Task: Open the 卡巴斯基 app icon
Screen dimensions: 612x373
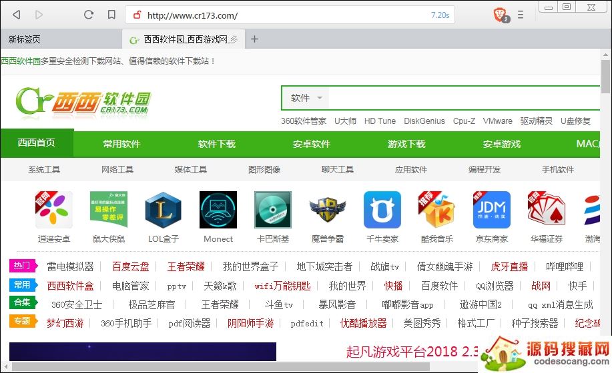Action: (x=273, y=210)
